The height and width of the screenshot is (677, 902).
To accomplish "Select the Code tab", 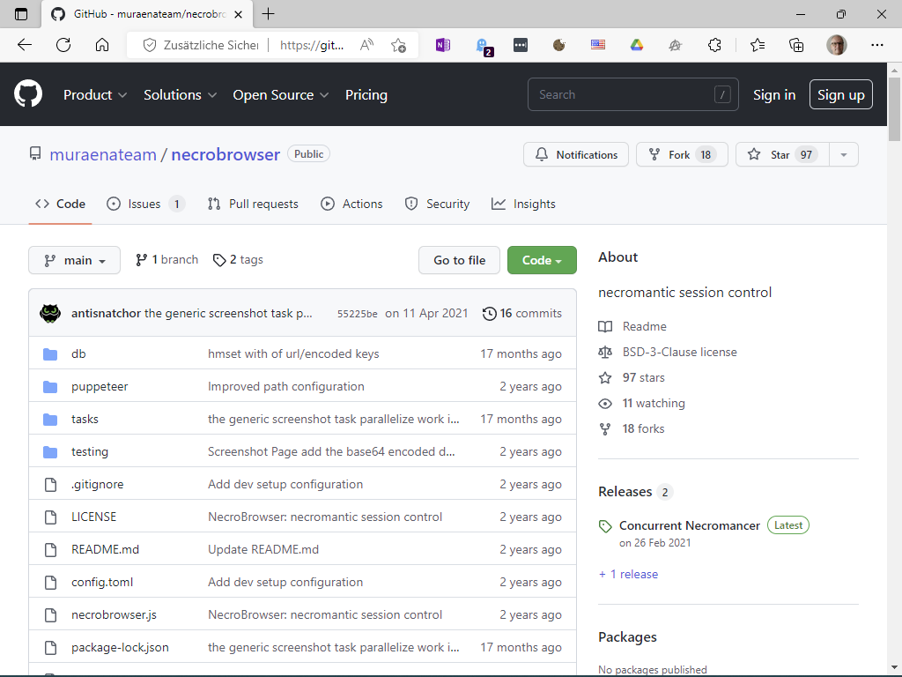I will coord(61,204).
